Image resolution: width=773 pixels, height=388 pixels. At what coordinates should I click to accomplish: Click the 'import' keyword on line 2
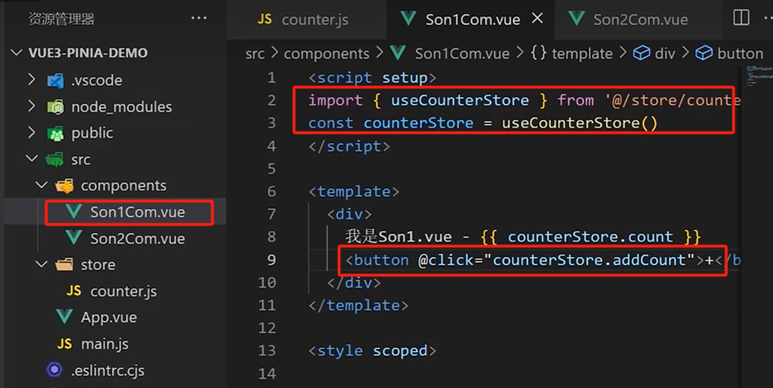pos(336,101)
